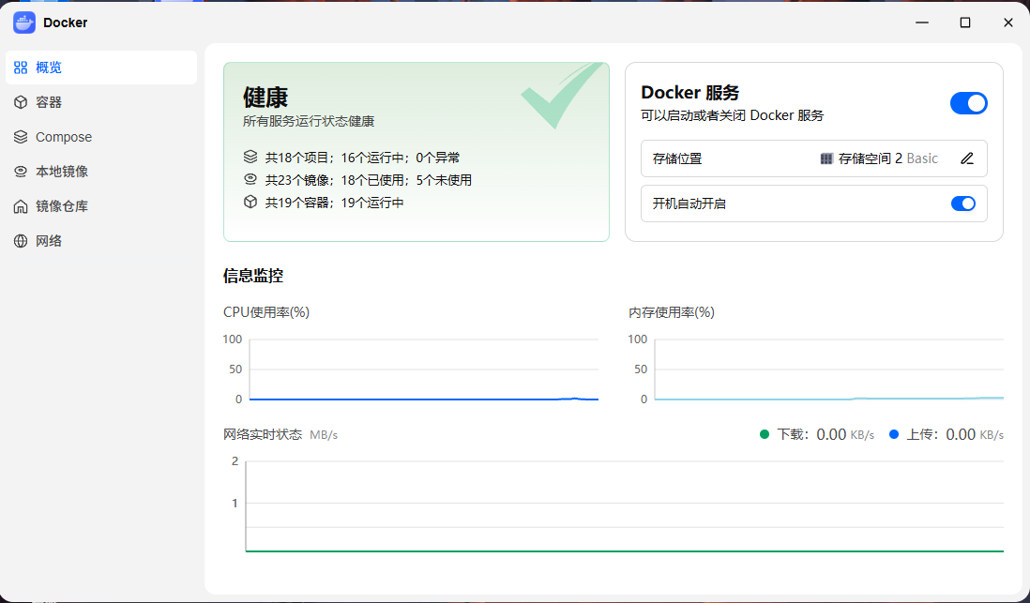Click the green 下载 legend dot

[x=764, y=434]
